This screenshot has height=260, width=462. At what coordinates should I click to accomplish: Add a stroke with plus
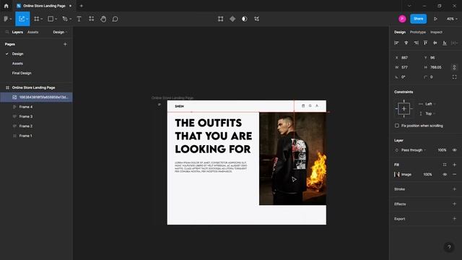(454, 189)
